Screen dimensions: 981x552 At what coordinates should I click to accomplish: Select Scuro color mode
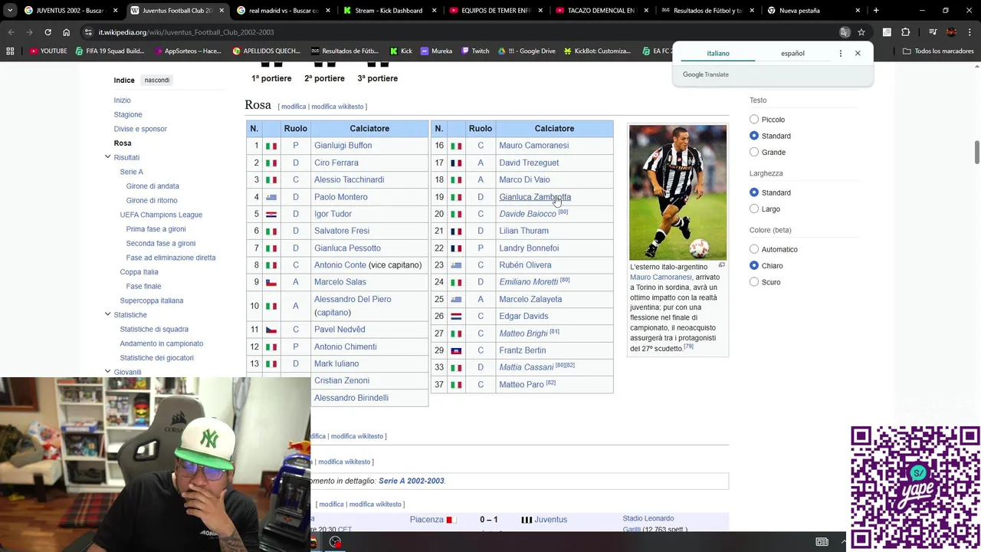pyautogui.click(x=754, y=282)
